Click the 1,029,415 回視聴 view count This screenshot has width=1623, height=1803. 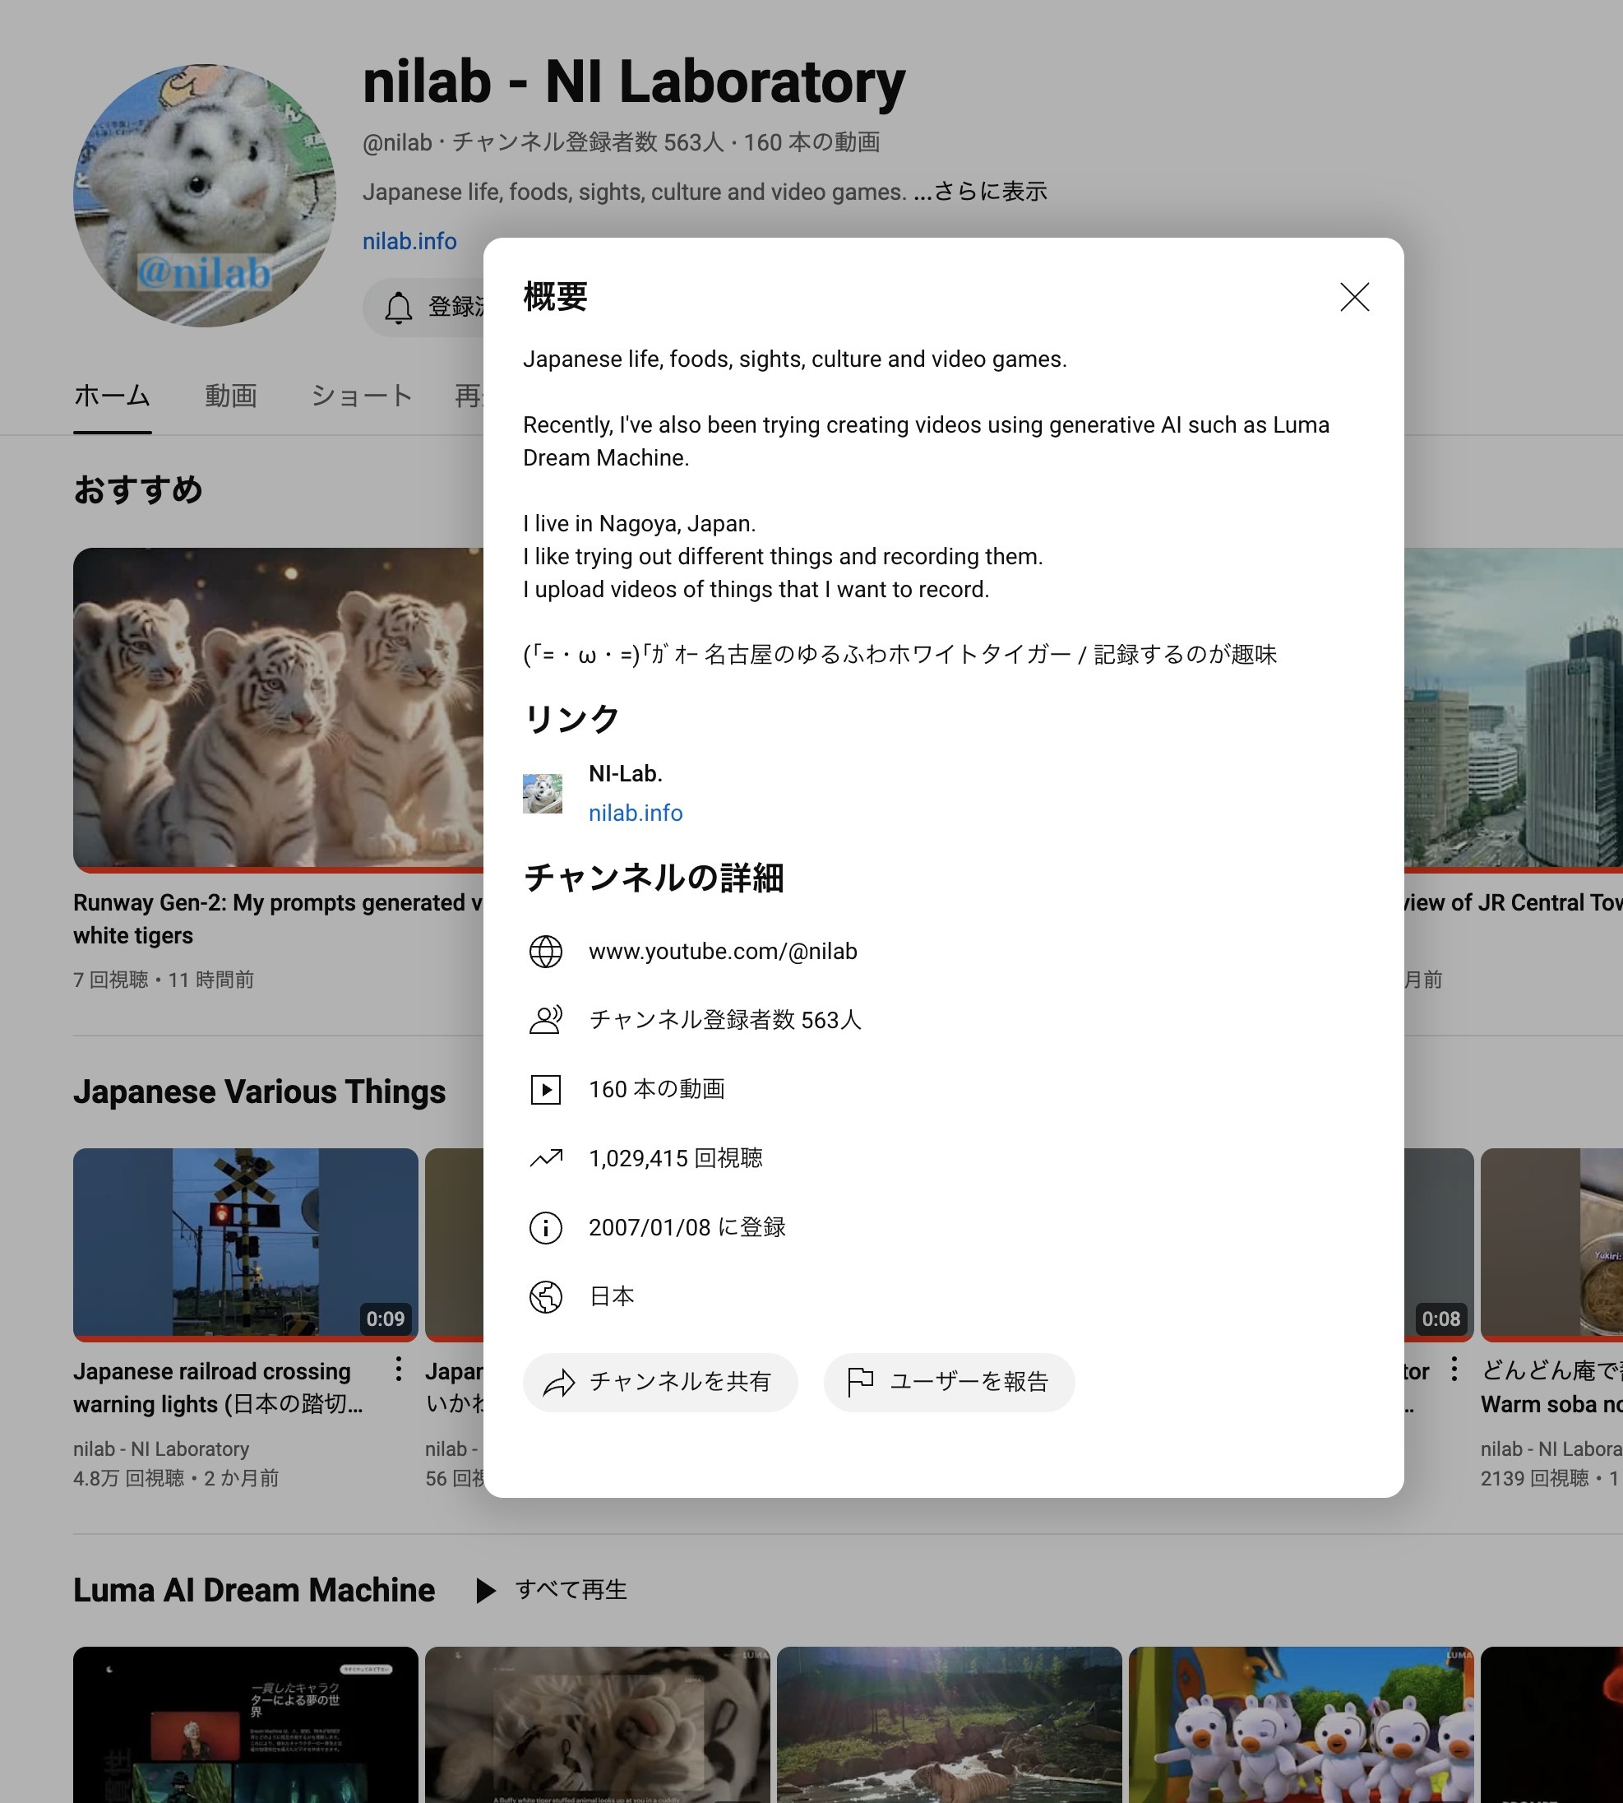tap(676, 1158)
